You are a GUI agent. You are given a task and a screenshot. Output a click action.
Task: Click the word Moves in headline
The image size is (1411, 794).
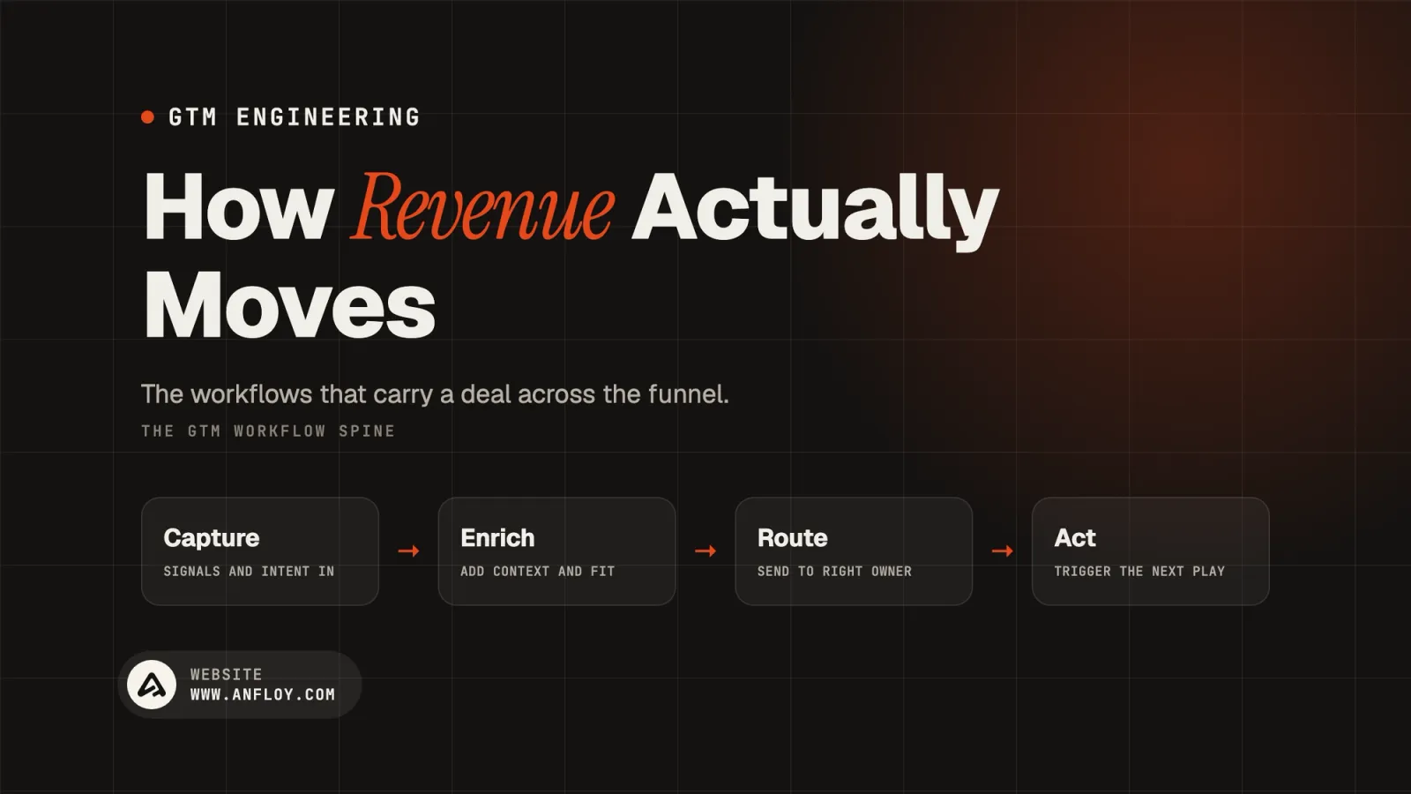(290, 305)
